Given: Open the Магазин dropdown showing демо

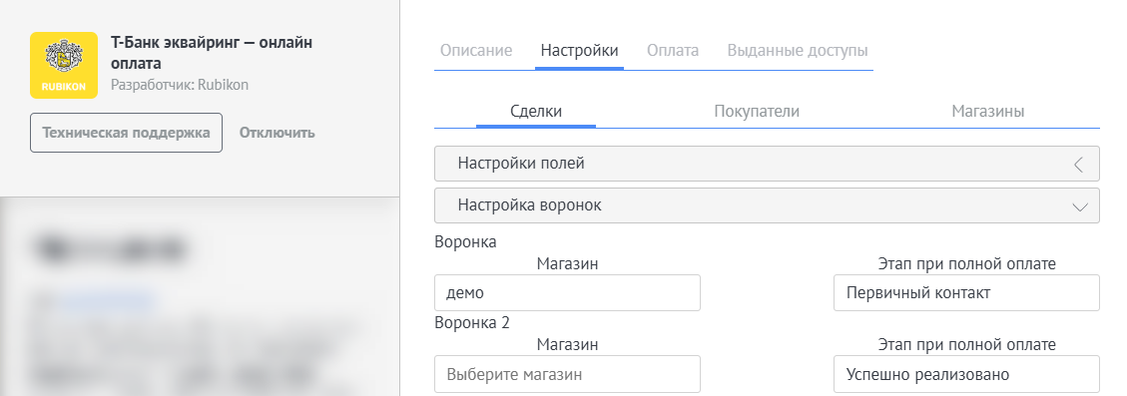Looking at the screenshot, I should point(568,292).
